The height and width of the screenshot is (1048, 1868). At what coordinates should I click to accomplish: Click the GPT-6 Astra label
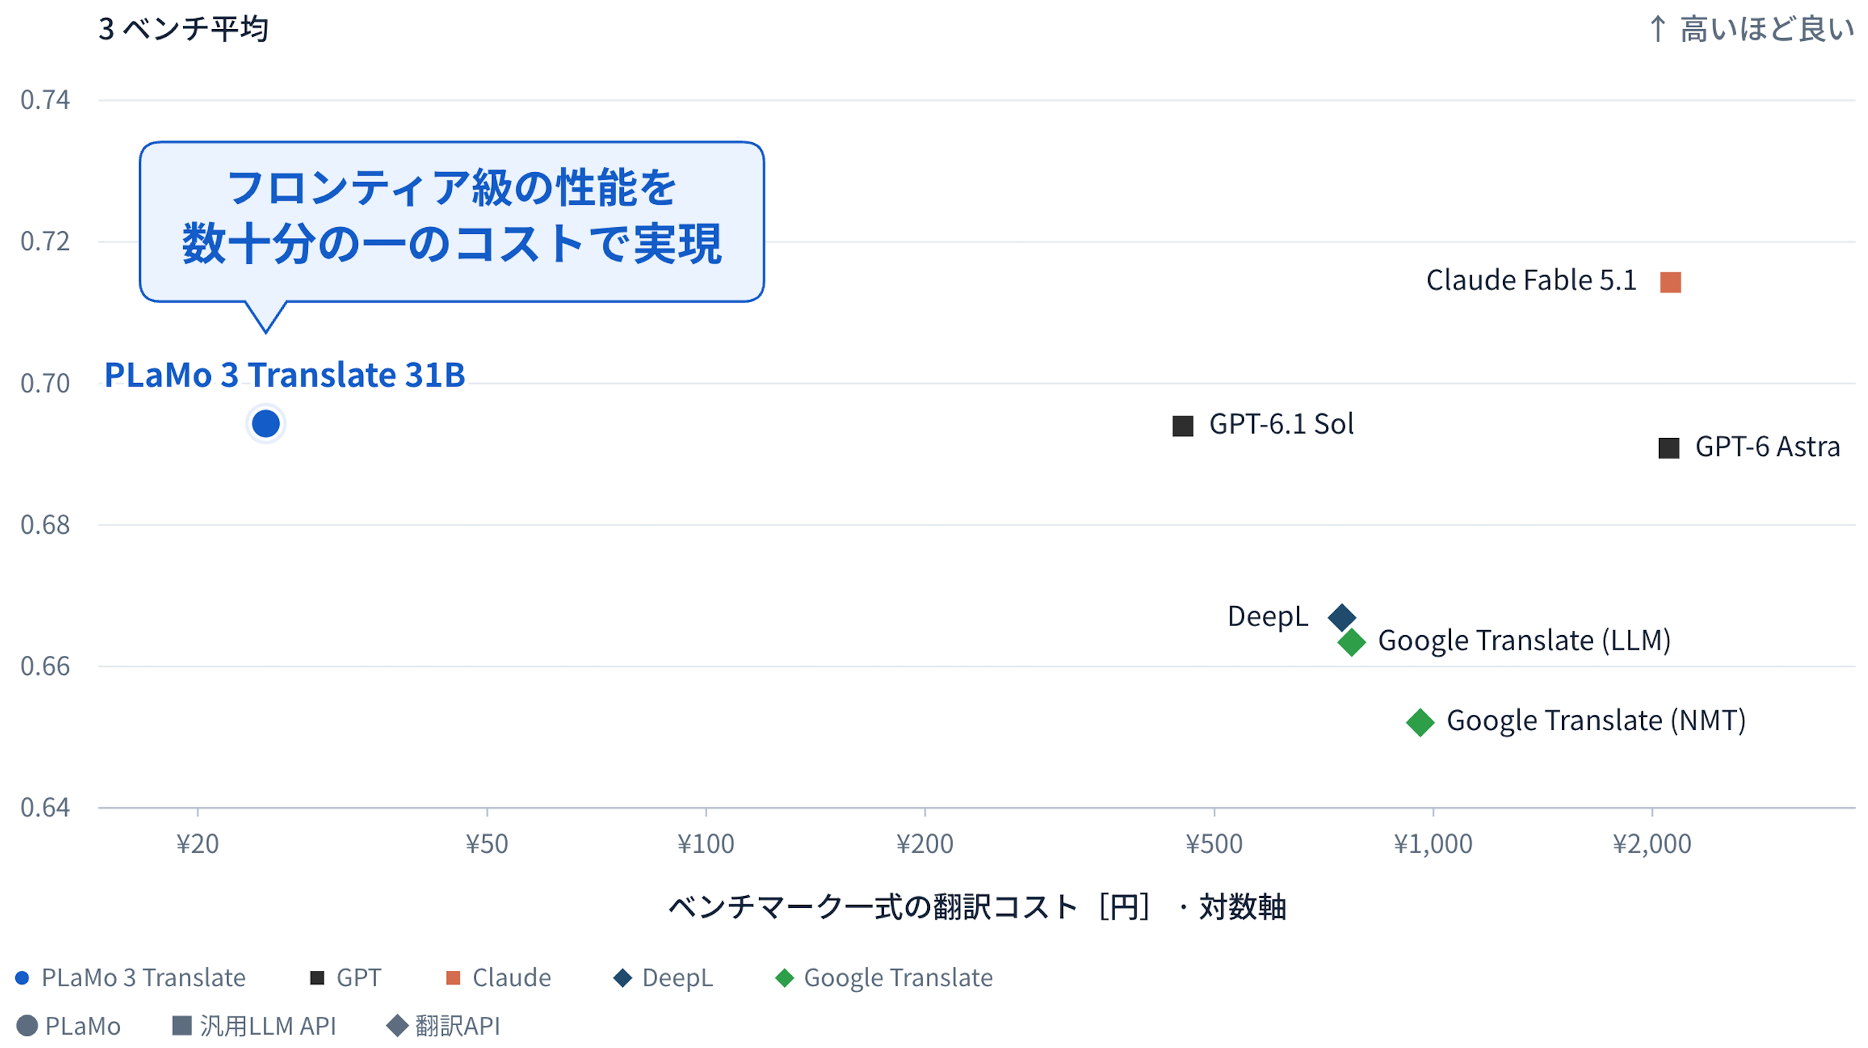[x=1768, y=447]
